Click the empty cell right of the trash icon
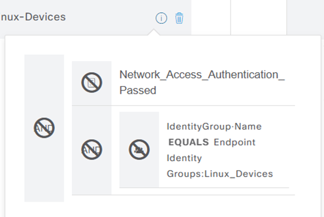This screenshot has width=324, height=217. click(x=211, y=17)
